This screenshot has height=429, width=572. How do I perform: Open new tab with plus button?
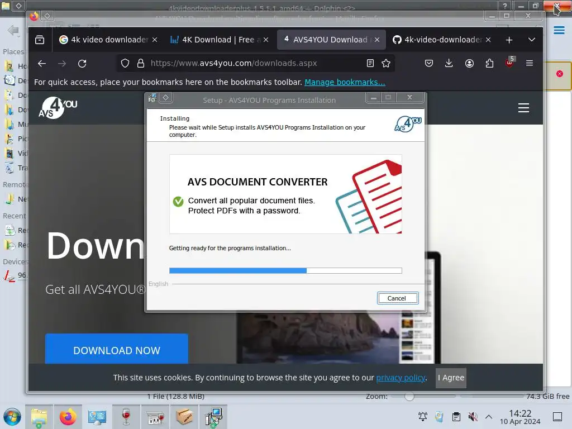[509, 40]
